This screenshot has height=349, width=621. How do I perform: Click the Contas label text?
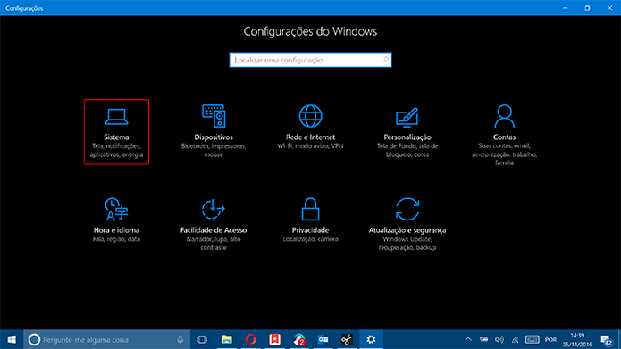[x=504, y=137]
